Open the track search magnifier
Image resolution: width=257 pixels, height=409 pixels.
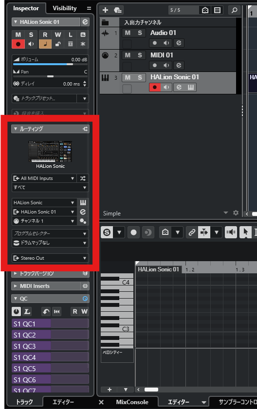pyautogui.click(x=234, y=10)
